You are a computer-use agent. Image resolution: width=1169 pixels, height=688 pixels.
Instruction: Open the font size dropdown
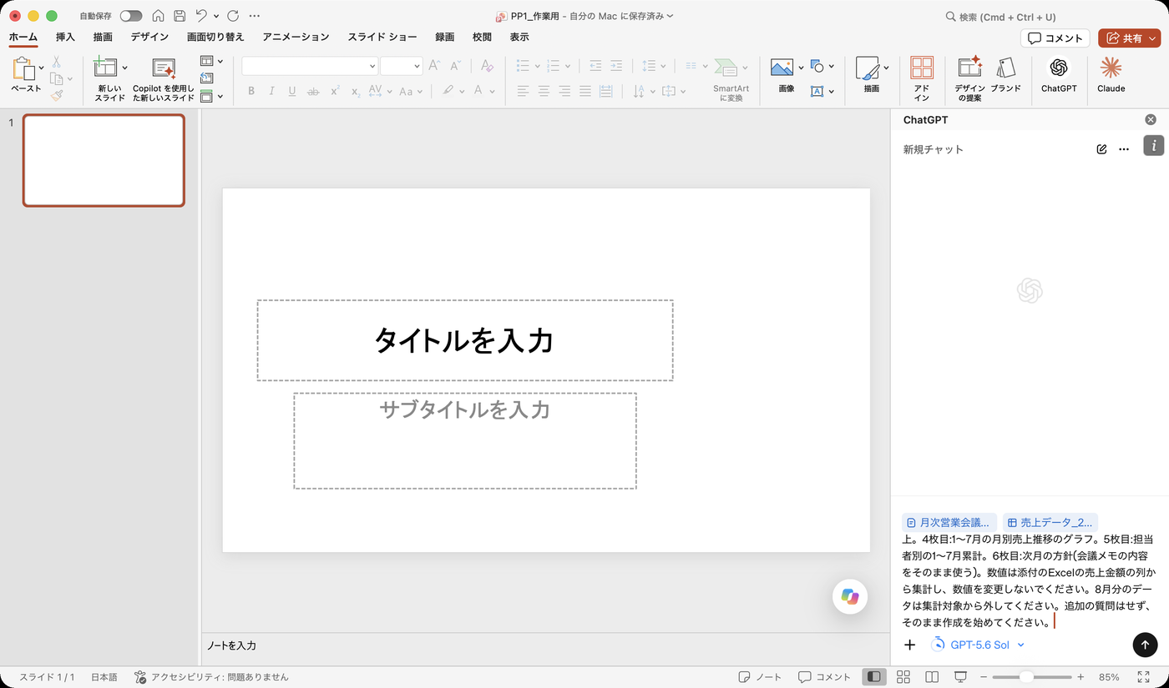point(417,66)
